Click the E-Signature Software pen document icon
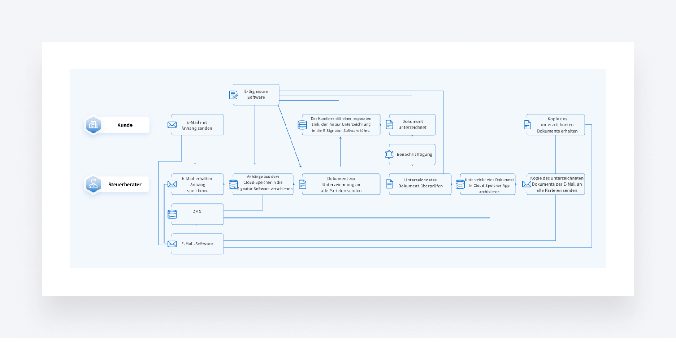 (233, 95)
